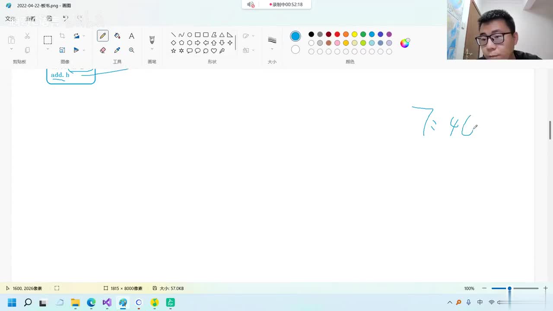The image size is (553, 311).
Task: Click the zoom out minus button
Action: coord(484,288)
